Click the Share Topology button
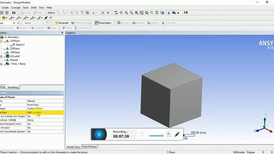The width and height of the screenshot is (274, 154). click(81, 23)
